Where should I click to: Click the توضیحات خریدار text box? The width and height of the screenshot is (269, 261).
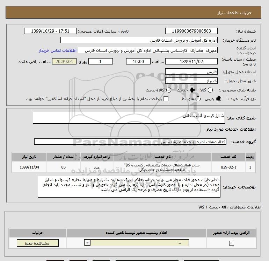[129, 187]
